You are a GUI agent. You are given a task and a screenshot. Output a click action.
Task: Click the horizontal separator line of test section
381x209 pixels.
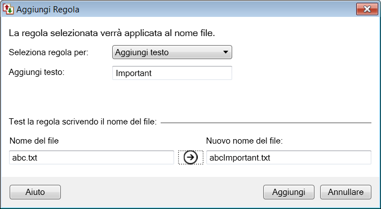266,123
